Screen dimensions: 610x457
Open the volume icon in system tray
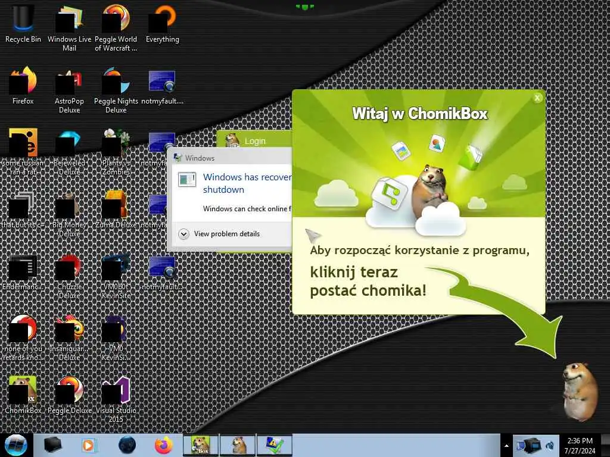[550, 446]
